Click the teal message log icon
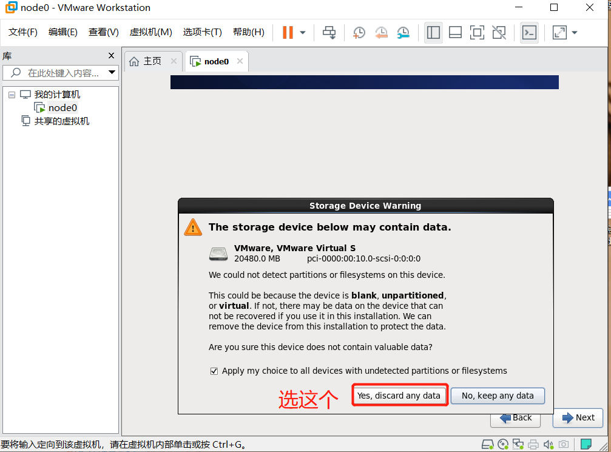 586,444
